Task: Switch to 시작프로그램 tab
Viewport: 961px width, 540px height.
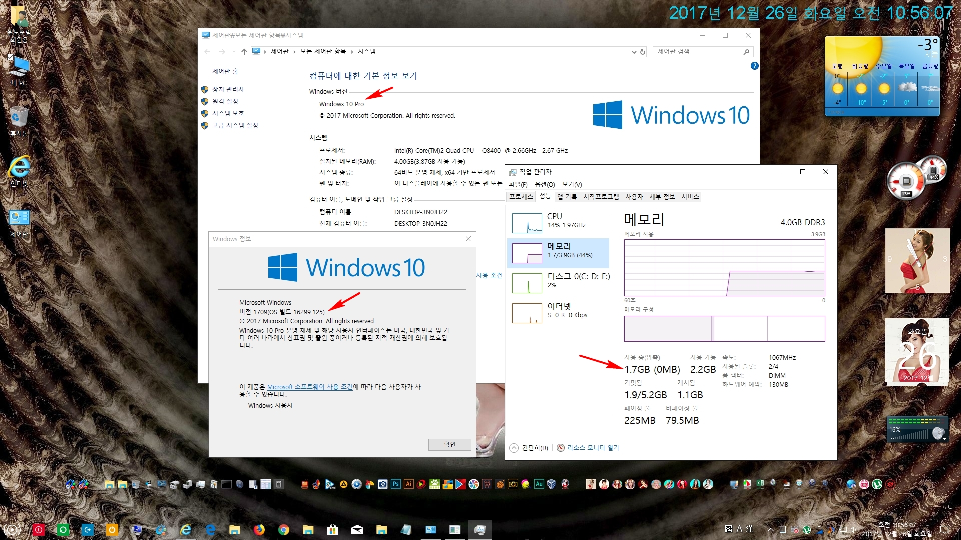Action: pyautogui.click(x=601, y=197)
